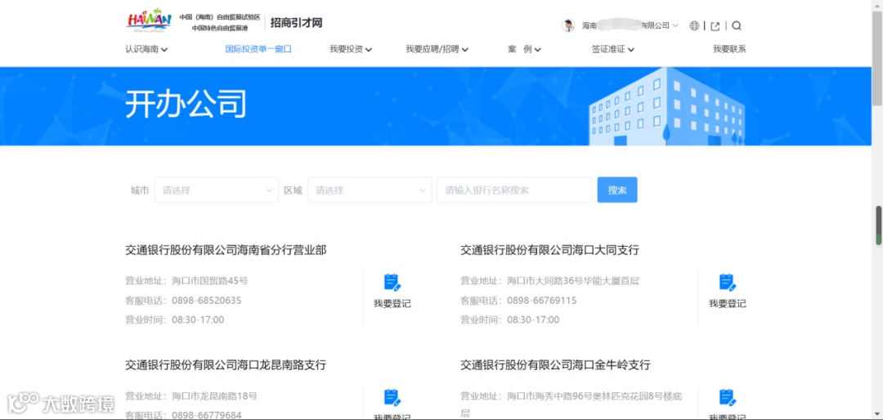Select 交通银行股份有限公司海口大同支行 heading
The height and width of the screenshot is (420, 883).
point(549,251)
